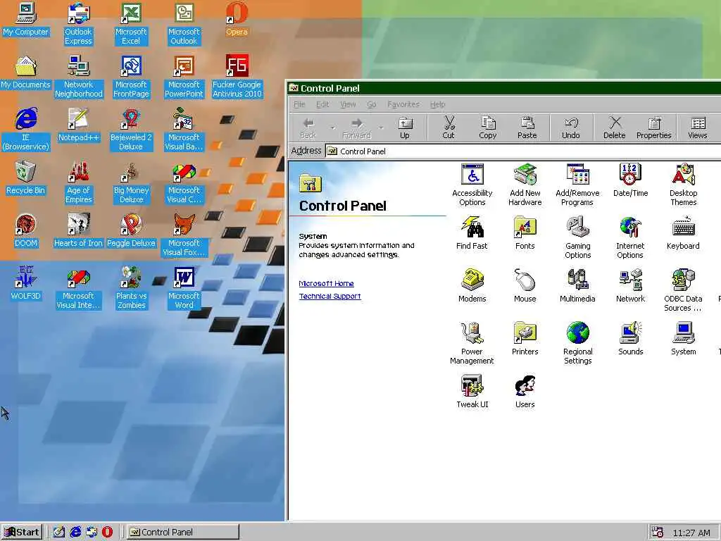Viewport: 721px width, 541px height.
Task: Open Power Management applet
Action: (472, 343)
